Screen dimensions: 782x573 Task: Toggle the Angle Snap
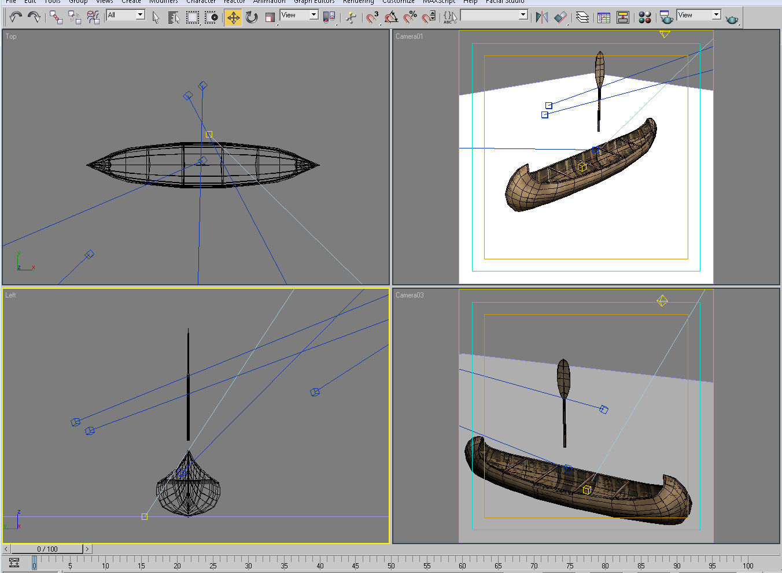pos(391,17)
